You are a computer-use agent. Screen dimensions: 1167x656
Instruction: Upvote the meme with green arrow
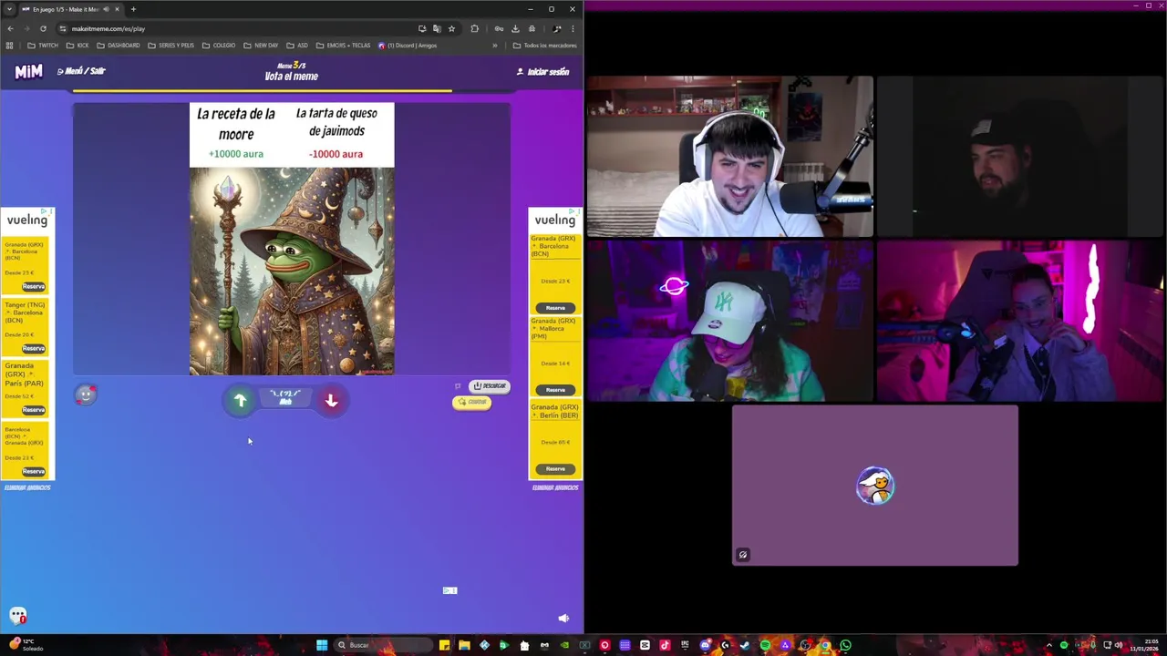[x=240, y=400]
